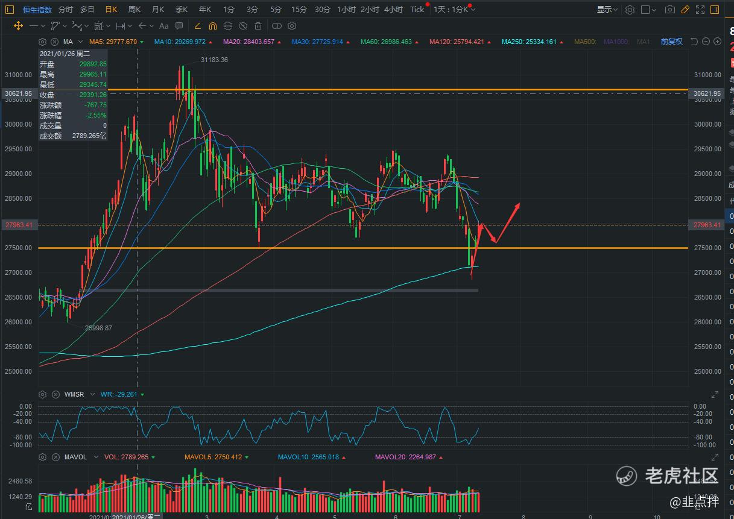
Task: Open WMSR indicator settings gear
Action: click(x=42, y=394)
